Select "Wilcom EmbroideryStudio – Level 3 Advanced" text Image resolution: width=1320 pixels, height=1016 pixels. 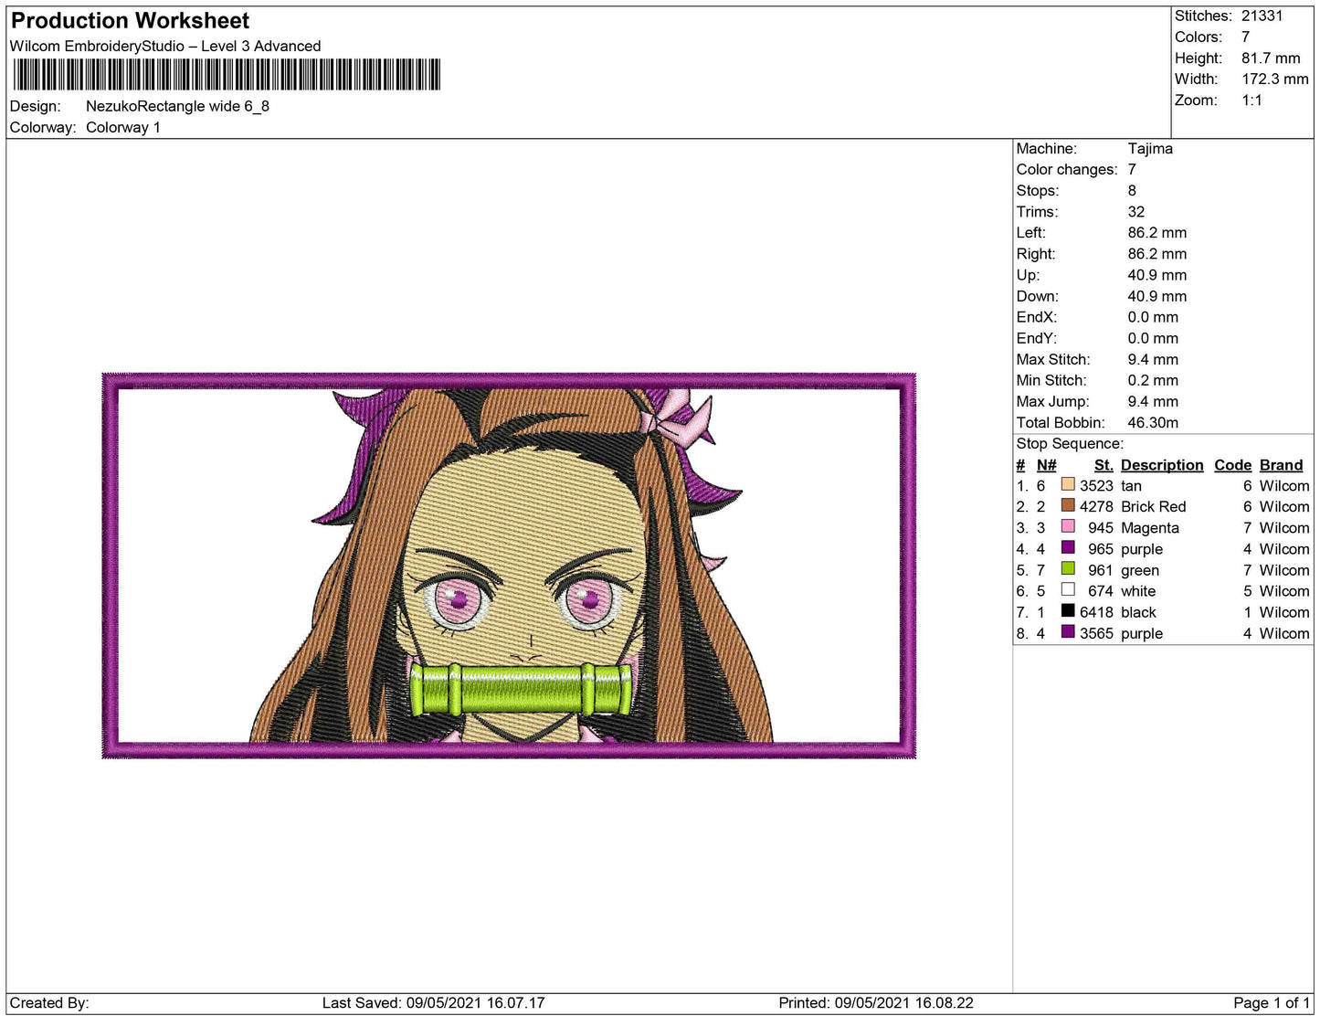[x=165, y=47]
